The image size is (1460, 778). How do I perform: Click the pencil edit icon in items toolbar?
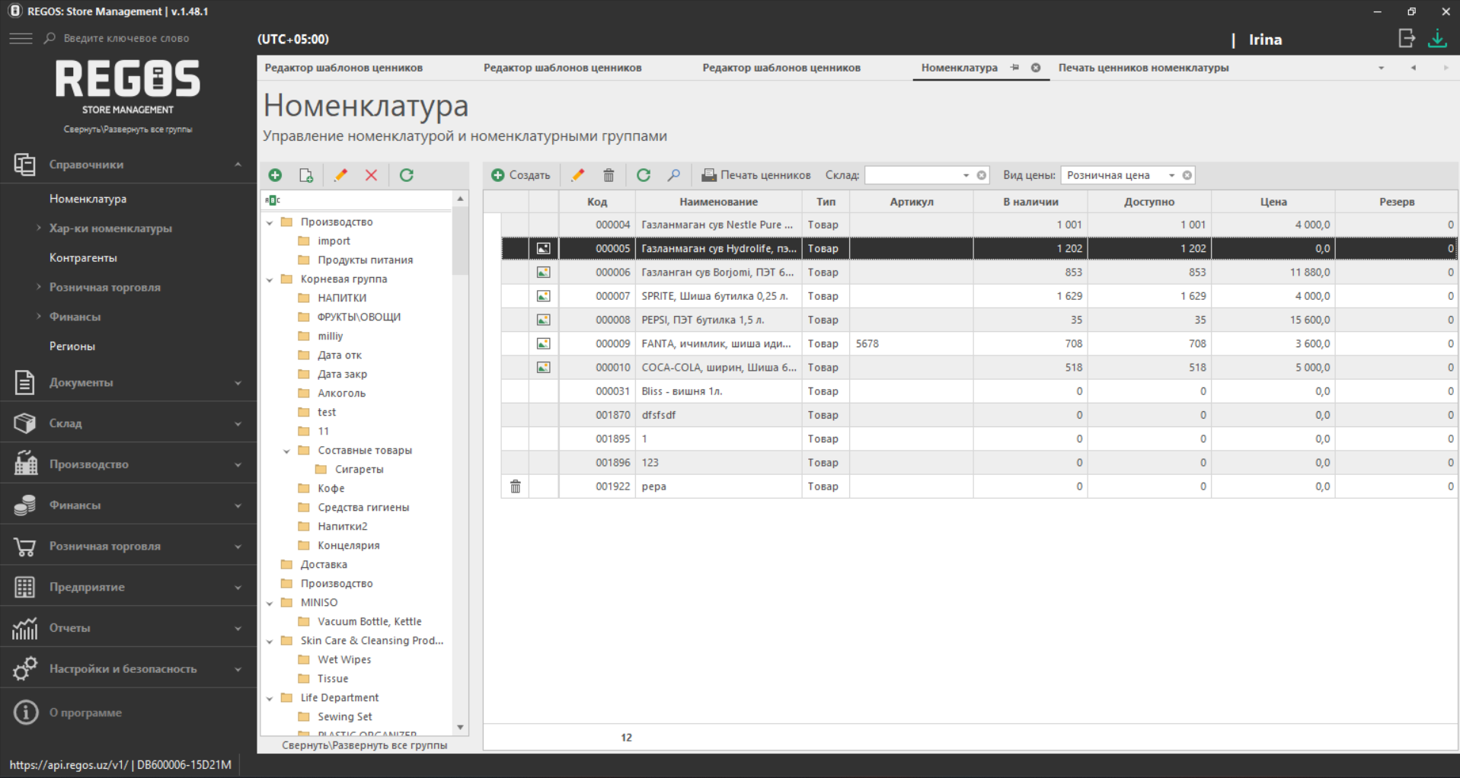[578, 175]
